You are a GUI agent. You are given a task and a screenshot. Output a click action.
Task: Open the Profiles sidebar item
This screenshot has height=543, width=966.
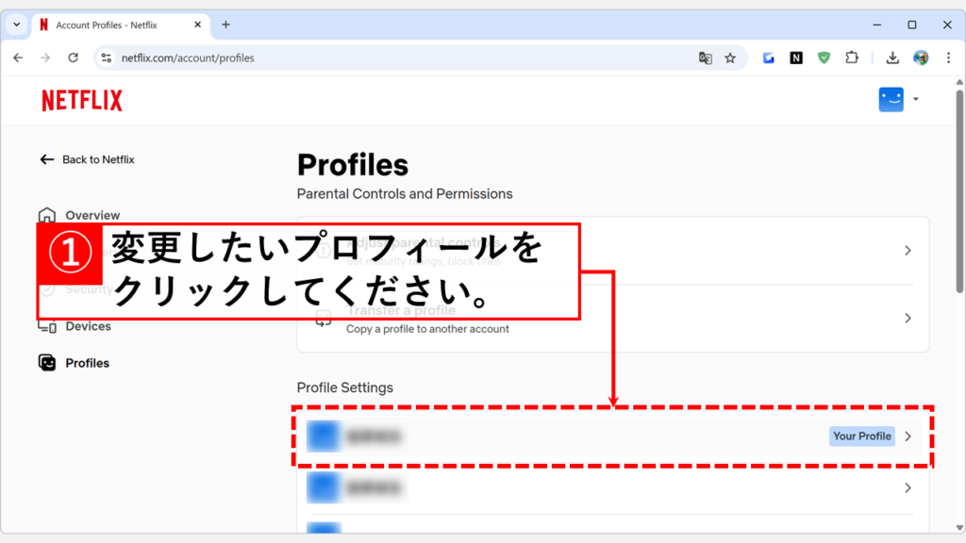[74, 363]
